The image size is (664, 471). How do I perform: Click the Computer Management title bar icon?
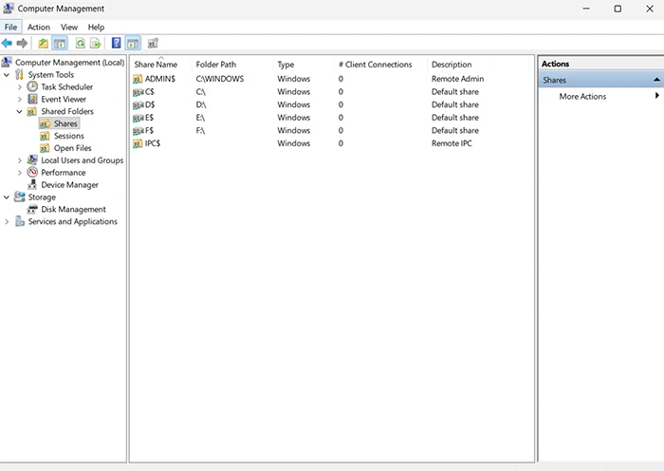pyautogui.click(x=8, y=8)
